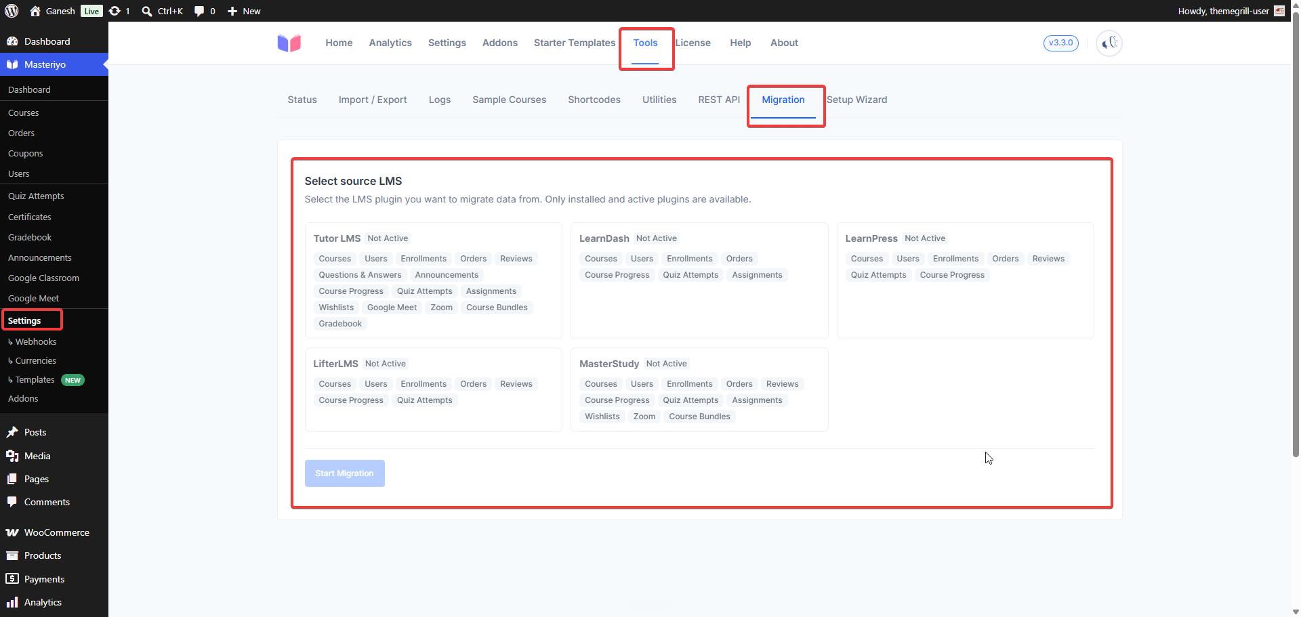Select the LifterLMS source card
1301x617 pixels.
click(434, 389)
